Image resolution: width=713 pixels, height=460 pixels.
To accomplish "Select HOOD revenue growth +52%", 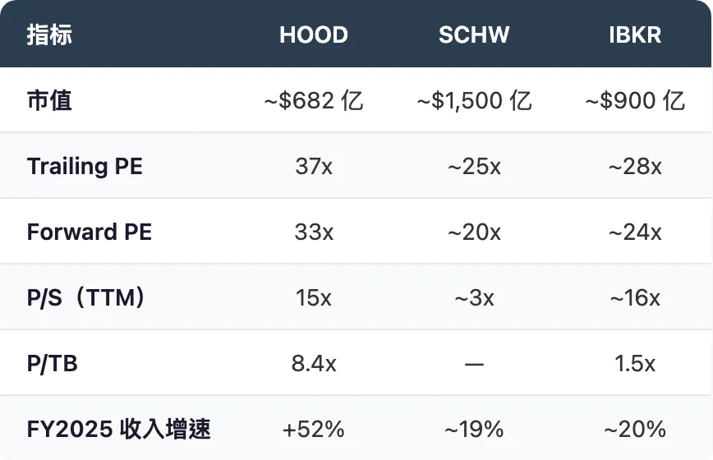I will click(313, 429).
